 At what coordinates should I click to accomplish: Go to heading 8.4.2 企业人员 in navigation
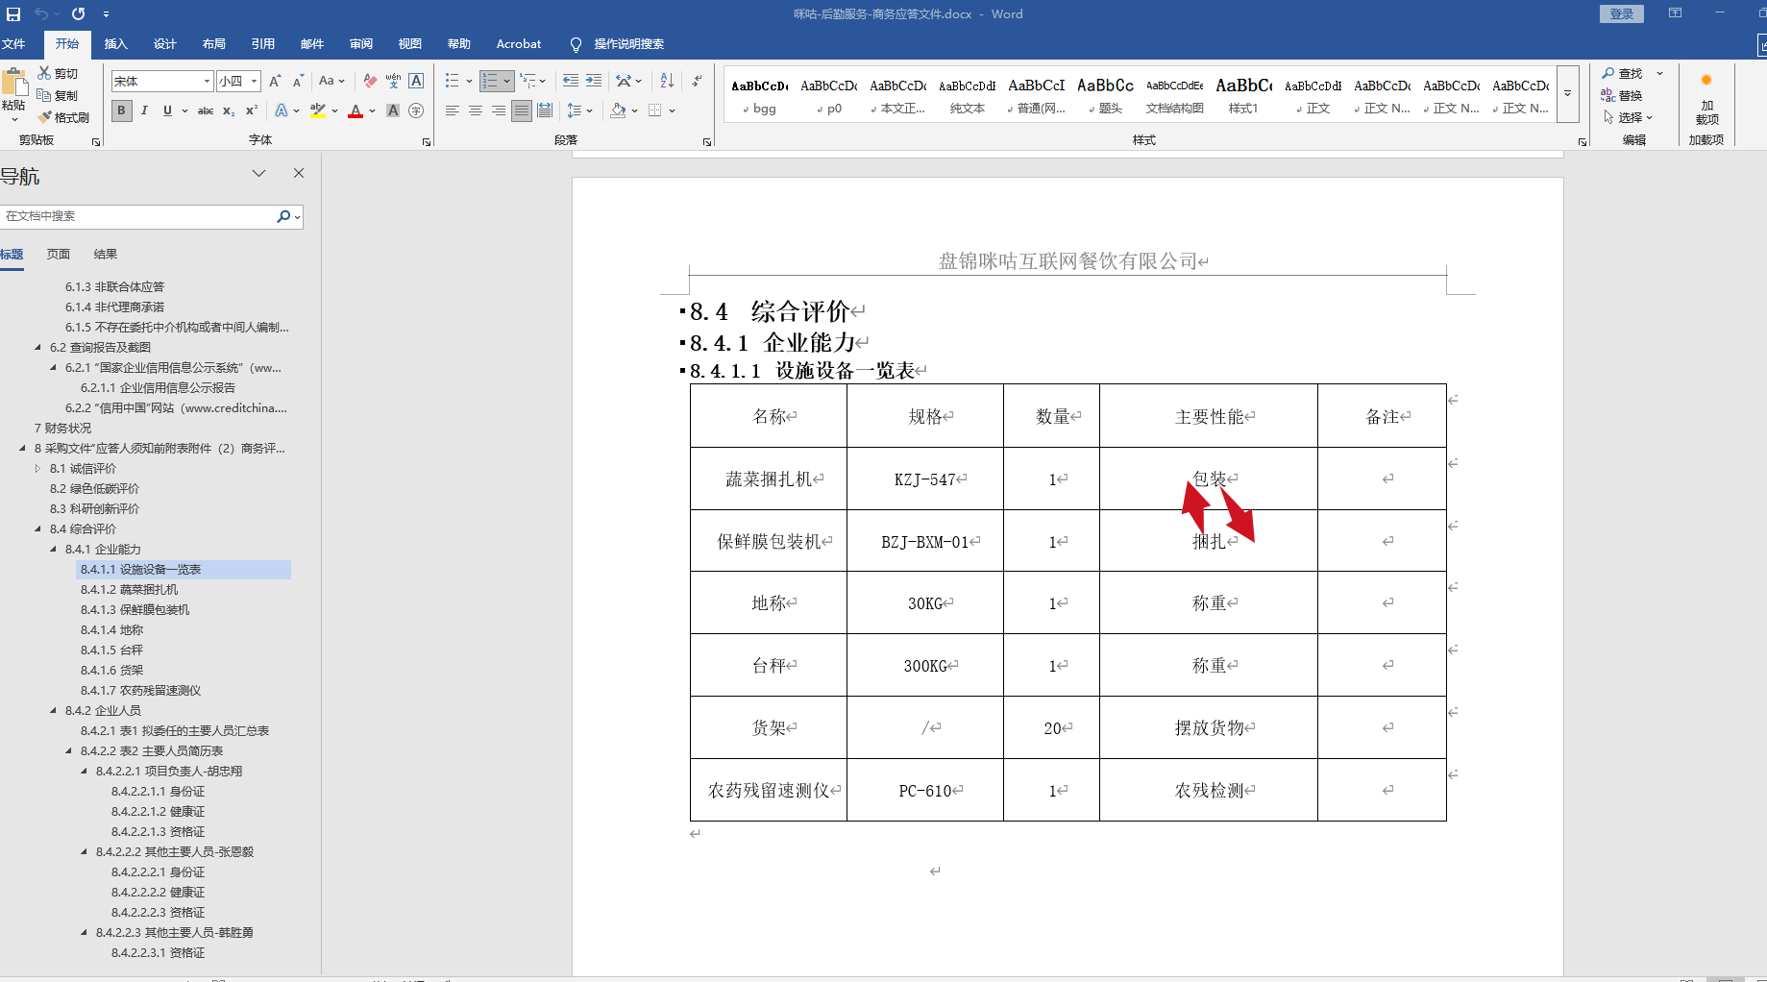point(103,711)
